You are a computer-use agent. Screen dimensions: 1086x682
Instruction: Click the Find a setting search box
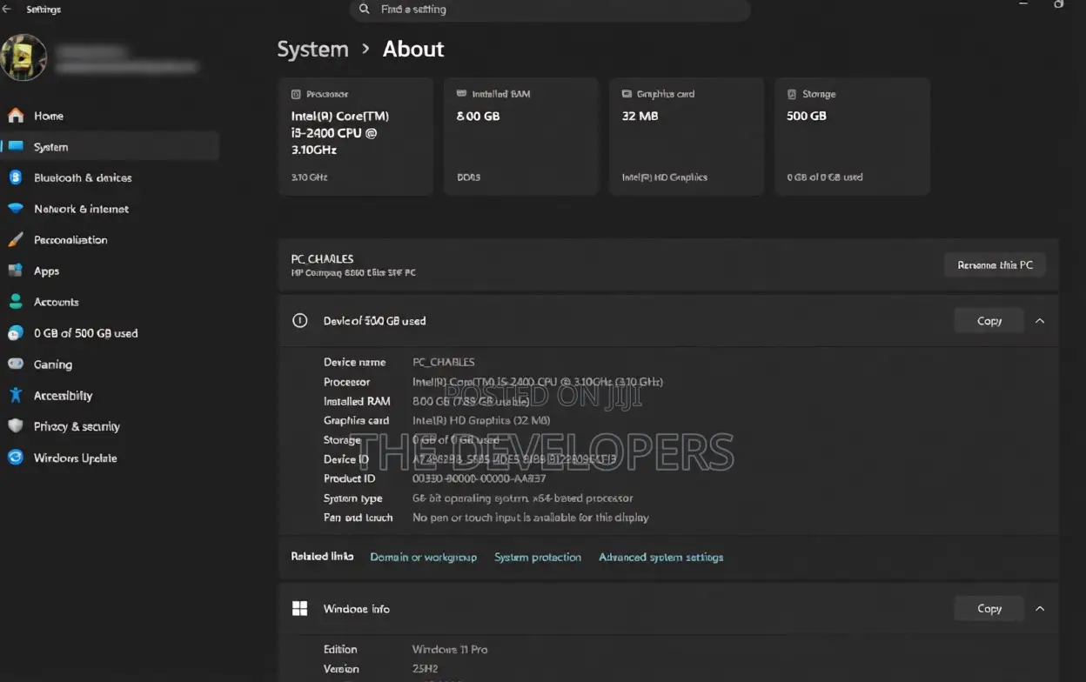click(x=550, y=10)
